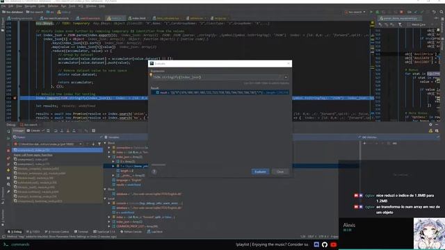Click the Debug bug icon in the top toolbar
Image resolution: width=445 pixels, height=250 pixels.
click(x=377, y=12)
